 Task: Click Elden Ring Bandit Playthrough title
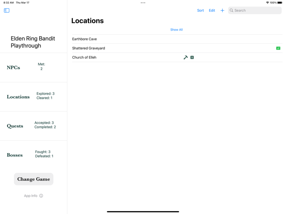click(x=33, y=42)
